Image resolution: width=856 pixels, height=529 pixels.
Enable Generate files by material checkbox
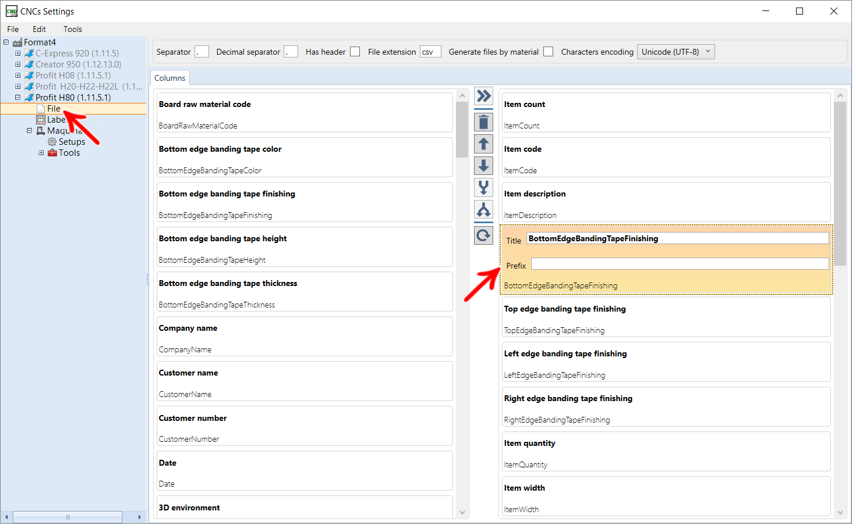point(548,52)
